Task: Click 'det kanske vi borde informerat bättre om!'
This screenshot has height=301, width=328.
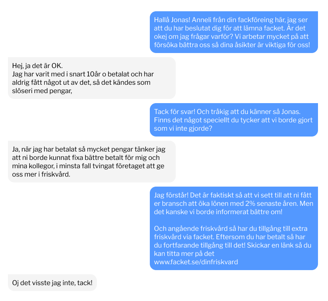Action: (x=218, y=212)
